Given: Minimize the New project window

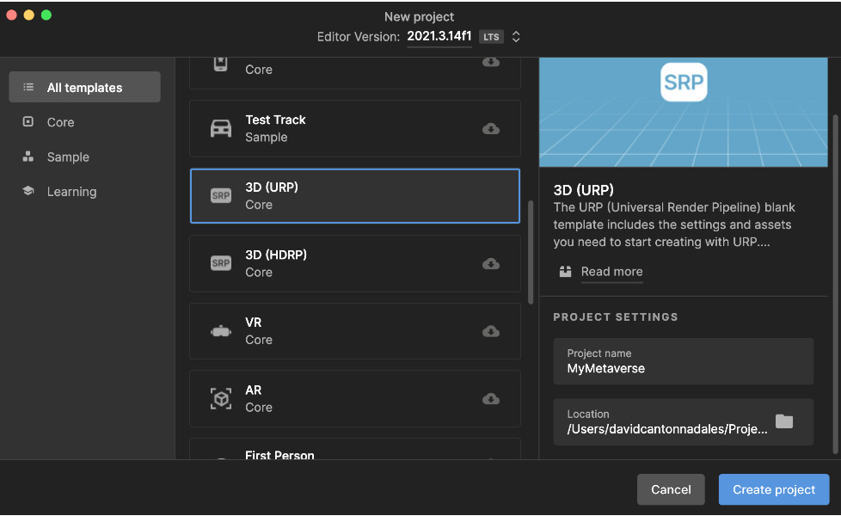Looking at the screenshot, I should pyautogui.click(x=29, y=15).
